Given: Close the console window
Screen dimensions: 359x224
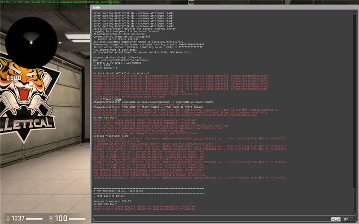Looking at the screenshot, I should [355, 7].
